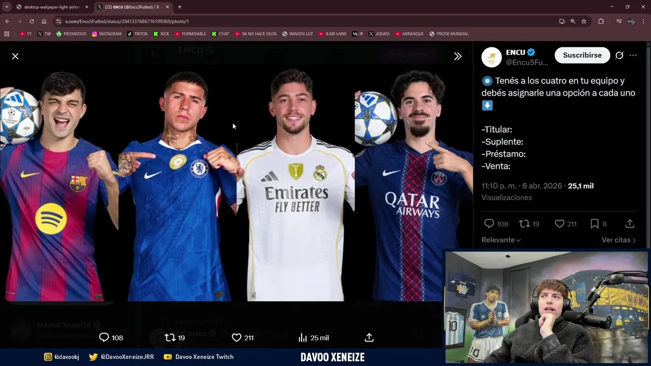Open the apps grid in bookmarks bar

7,34
